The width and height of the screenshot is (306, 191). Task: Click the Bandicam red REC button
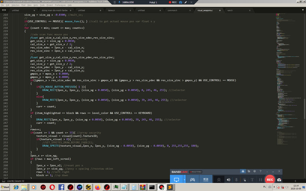coord(270,180)
